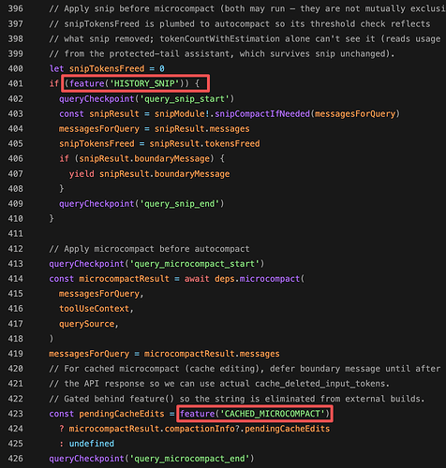The height and width of the screenshot is (468, 446).
Task: Click messagesForQuery assignment on line 419
Action: point(89,354)
